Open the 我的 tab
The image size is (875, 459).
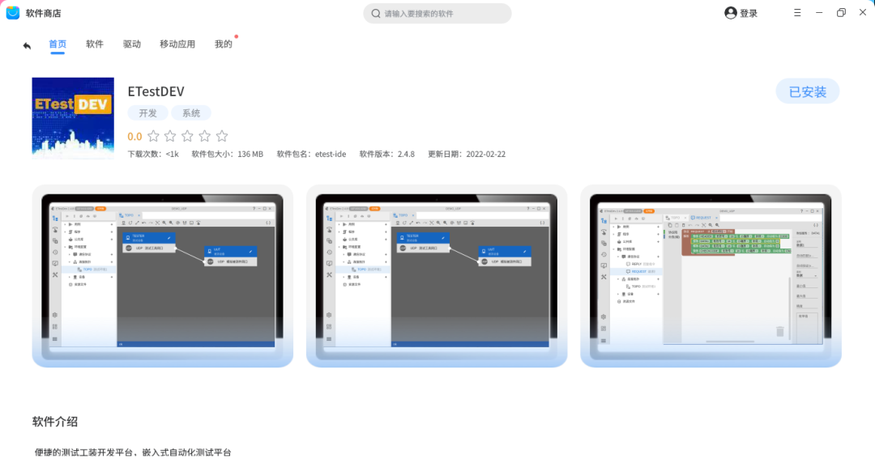pyautogui.click(x=223, y=45)
